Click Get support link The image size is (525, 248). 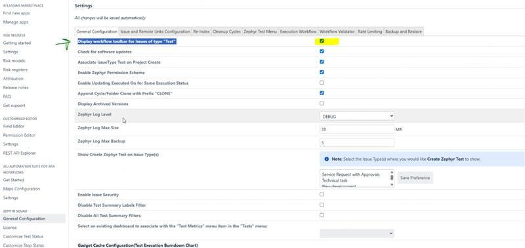14,106
